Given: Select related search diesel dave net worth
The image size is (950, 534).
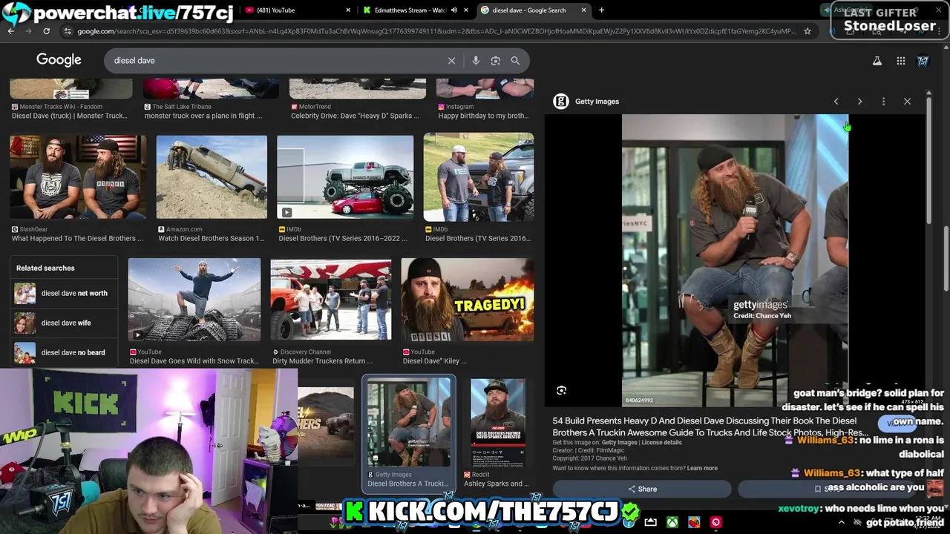Looking at the screenshot, I should [x=64, y=293].
